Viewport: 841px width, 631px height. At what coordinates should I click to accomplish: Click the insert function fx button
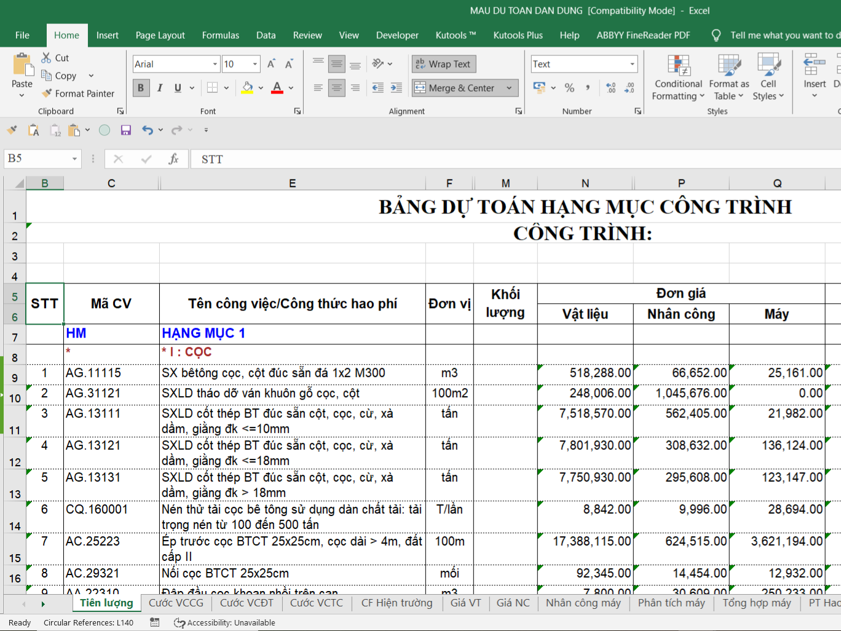[173, 159]
